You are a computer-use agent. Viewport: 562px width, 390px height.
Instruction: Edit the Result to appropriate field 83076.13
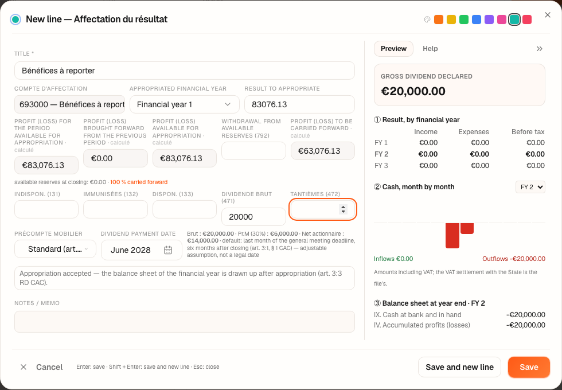pyautogui.click(x=299, y=104)
